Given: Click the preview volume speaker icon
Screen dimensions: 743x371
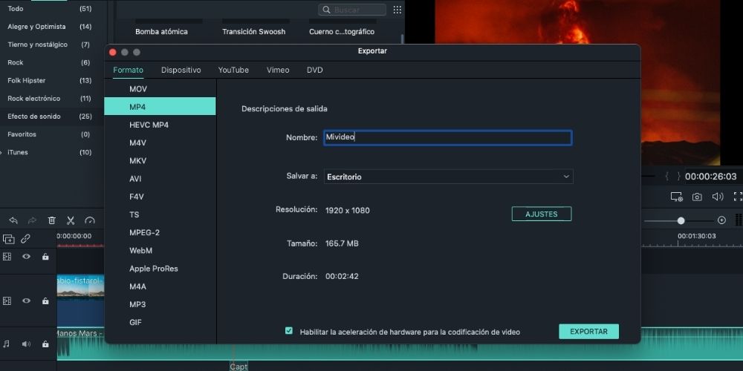Looking at the screenshot, I should pyautogui.click(x=718, y=197).
